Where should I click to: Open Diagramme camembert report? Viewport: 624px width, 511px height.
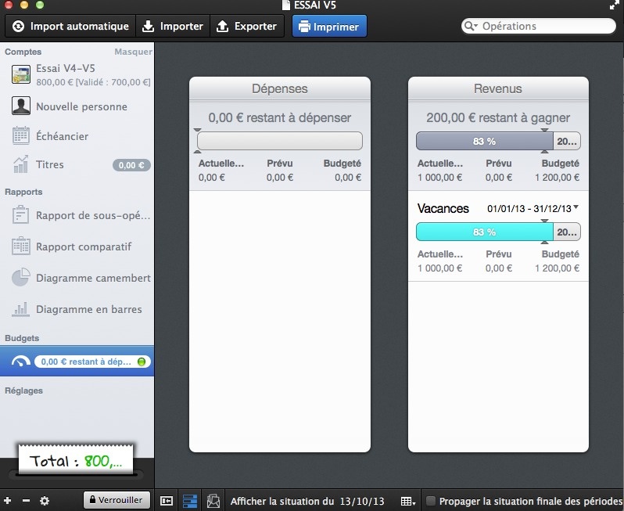click(77, 278)
